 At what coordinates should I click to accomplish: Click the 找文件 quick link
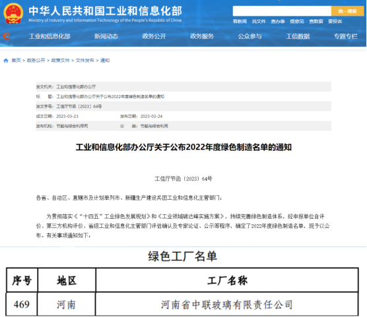point(259,22)
